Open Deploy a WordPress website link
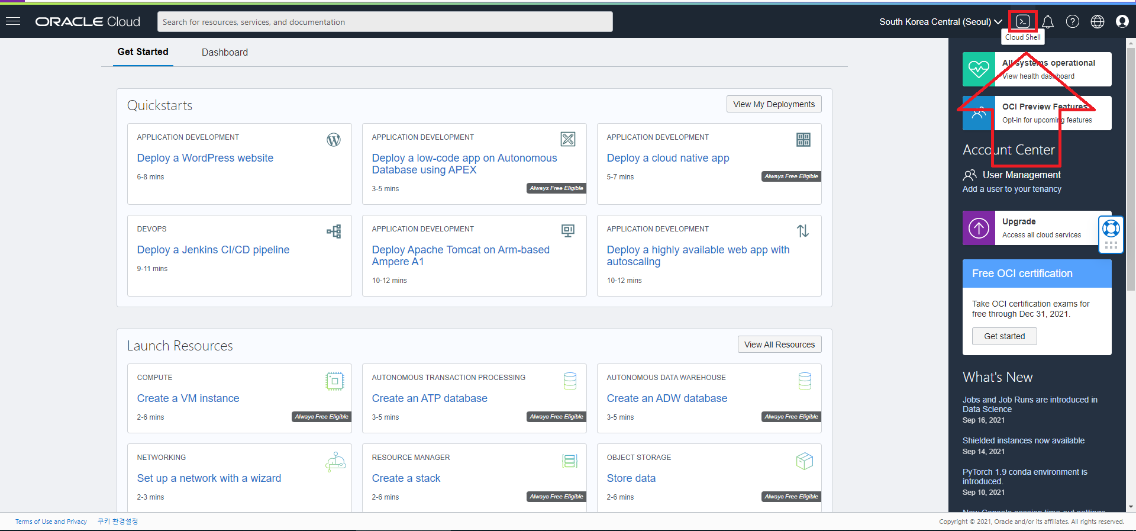 (205, 158)
